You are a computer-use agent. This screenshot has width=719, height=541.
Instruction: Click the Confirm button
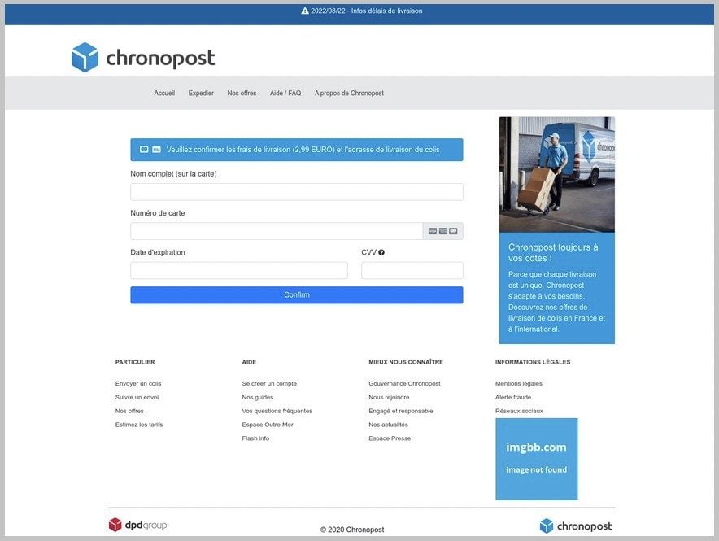297,294
